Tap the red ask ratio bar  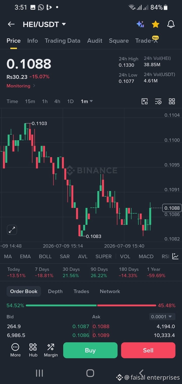point(127,305)
